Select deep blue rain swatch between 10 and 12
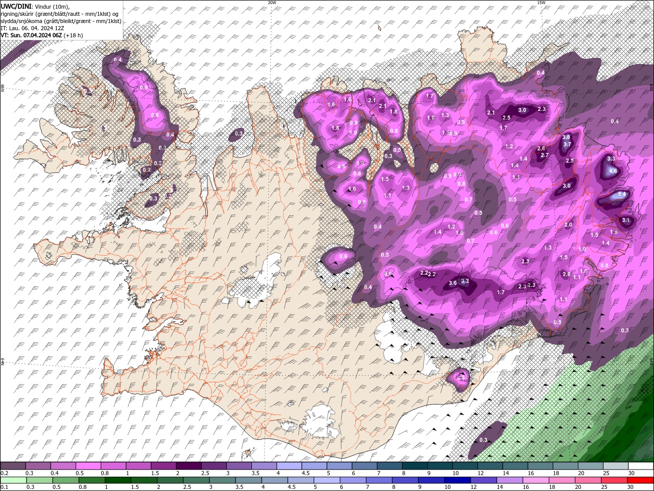Viewport: 654px width, 491px height. click(x=456, y=480)
